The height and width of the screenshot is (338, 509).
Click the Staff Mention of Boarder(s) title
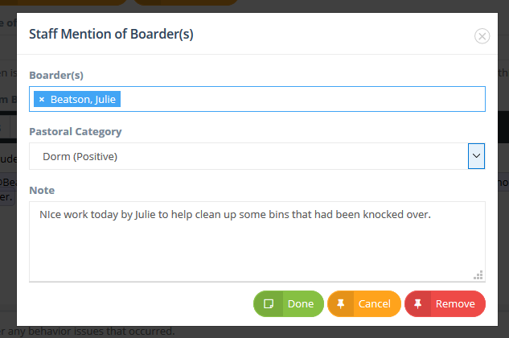tap(111, 34)
